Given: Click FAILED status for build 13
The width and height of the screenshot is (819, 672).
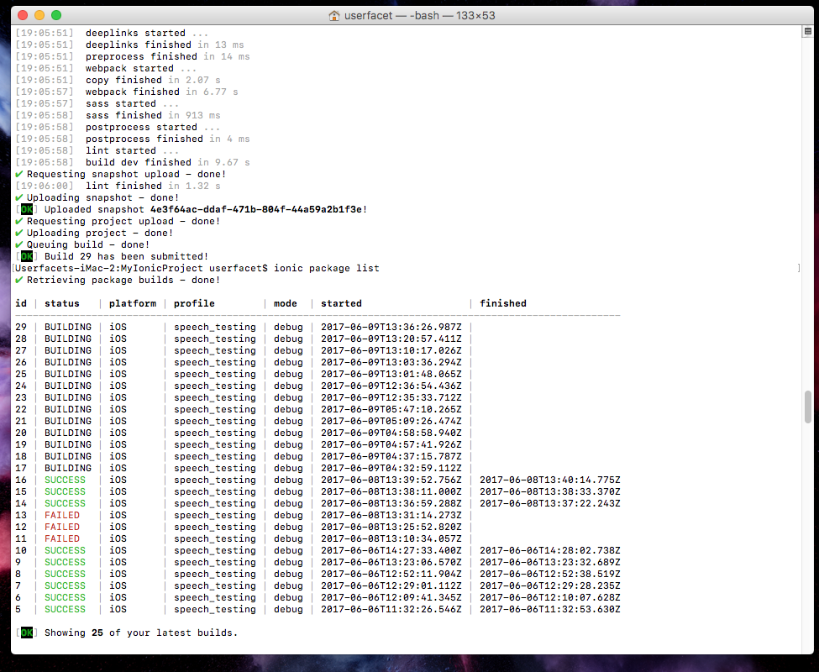Looking at the screenshot, I should tap(62, 516).
